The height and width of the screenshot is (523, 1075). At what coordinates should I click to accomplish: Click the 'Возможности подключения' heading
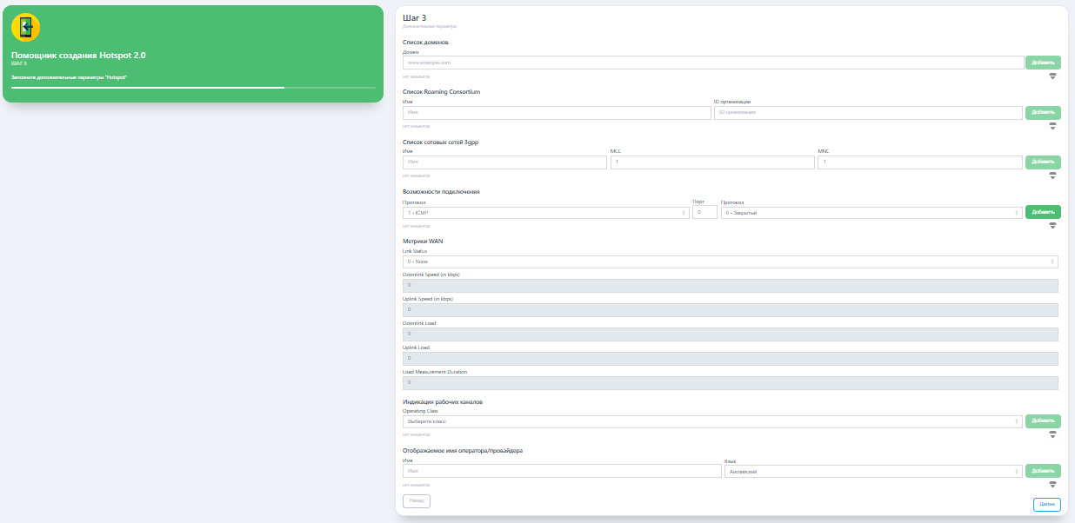(x=441, y=191)
